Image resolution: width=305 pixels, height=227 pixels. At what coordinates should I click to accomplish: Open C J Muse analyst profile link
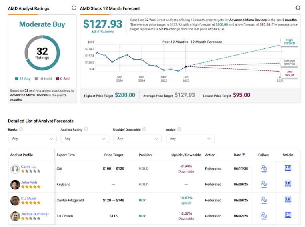(28, 199)
